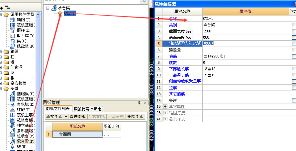Select 框柱(Z) frame column icon
Image resolution: width=296 pixels, height=151 pixels.
point(13,30)
